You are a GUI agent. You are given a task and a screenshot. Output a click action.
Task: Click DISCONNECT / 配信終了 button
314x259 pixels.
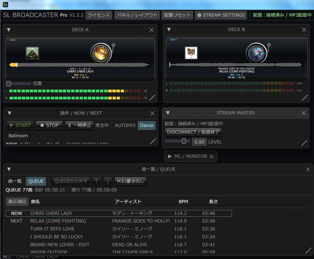pyautogui.click(x=193, y=132)
